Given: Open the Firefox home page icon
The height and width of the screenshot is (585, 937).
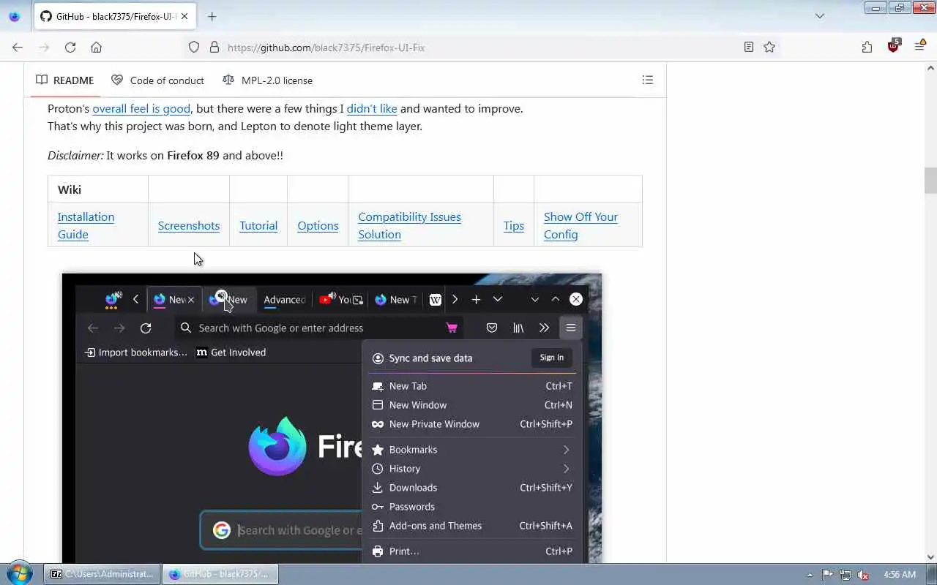Looking at the screenshot, I should pos(96,47).
